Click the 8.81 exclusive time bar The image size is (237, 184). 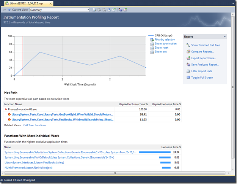pos(165,157)
